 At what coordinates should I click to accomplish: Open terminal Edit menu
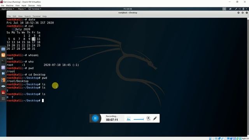click(x=14, y=16)
